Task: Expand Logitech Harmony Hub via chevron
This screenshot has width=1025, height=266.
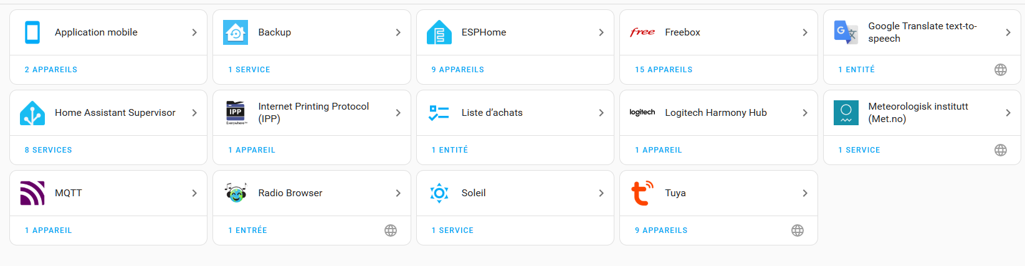Action: (805, 113)
